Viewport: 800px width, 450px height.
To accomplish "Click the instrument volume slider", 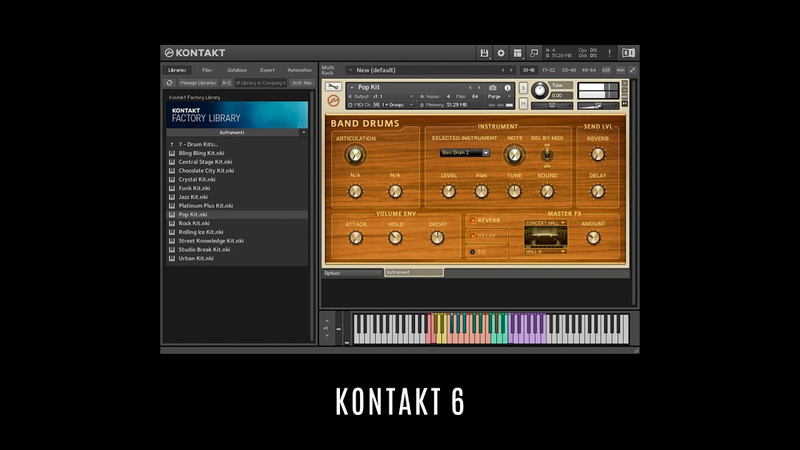I will point(598,106).
